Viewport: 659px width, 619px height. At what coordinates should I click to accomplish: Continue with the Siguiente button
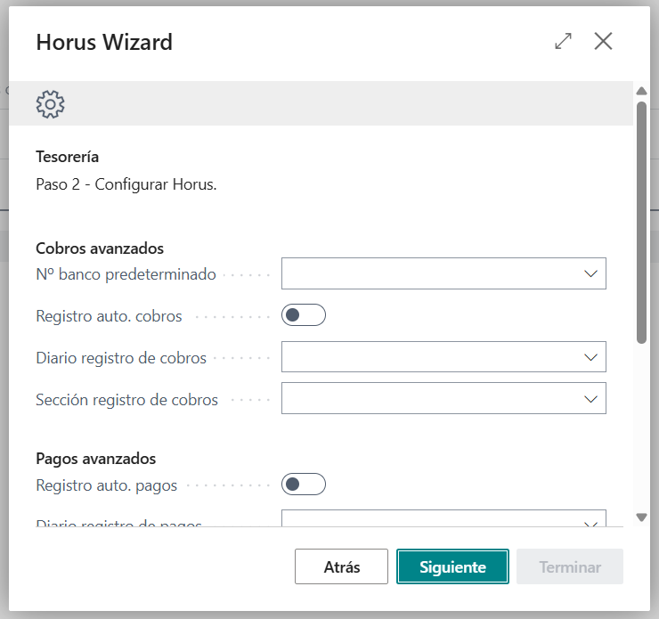(452, 566)
